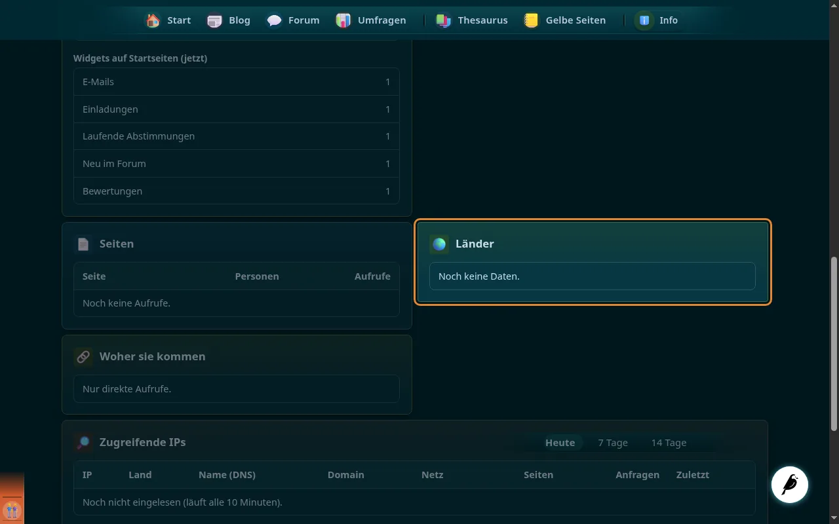
Task: Click the Domain column header
Action: [x=346, y=475]
